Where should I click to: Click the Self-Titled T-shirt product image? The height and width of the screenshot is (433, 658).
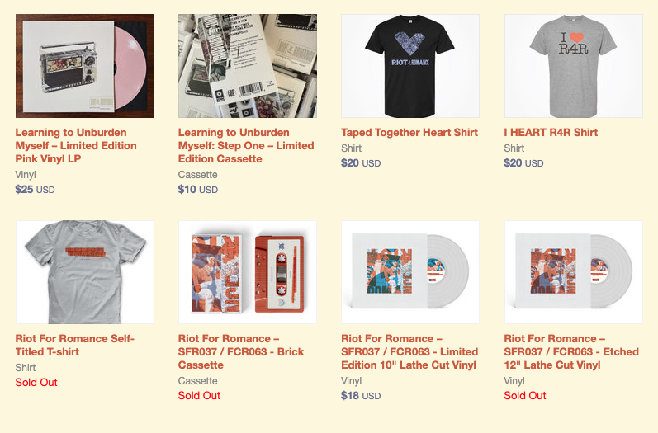pyautogui.click(x=85, y=272)
